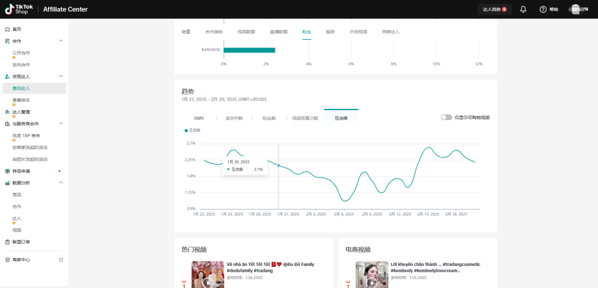The height and width of the screenshot is (288, 598).
Task: Switch to the 销量 tab
Action: (185, 32)
